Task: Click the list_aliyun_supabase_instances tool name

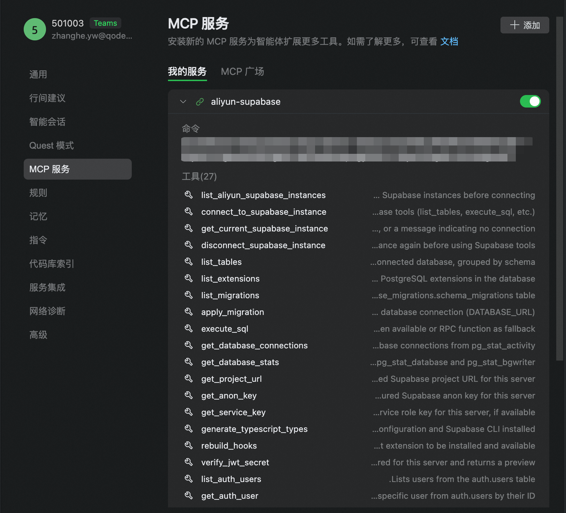Action: [x=263, y=195]
